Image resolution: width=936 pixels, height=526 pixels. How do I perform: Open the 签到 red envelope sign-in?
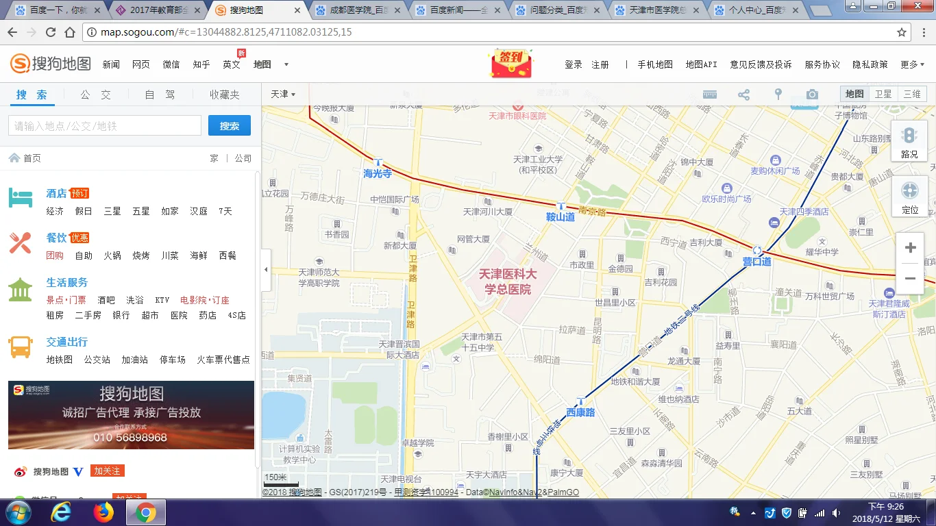pyautogui.click(x=510, y=62)
